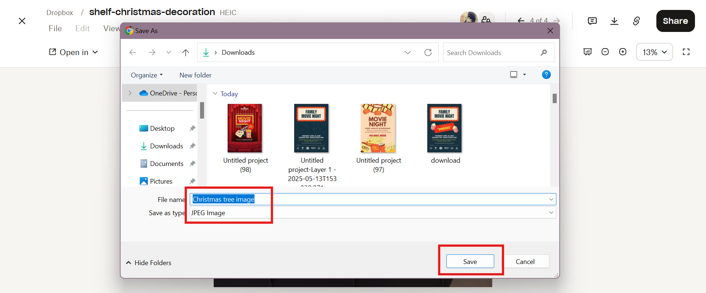706x293 pixels.
Task: Zoom in with the plus icon
Action: tap(623, 52)
